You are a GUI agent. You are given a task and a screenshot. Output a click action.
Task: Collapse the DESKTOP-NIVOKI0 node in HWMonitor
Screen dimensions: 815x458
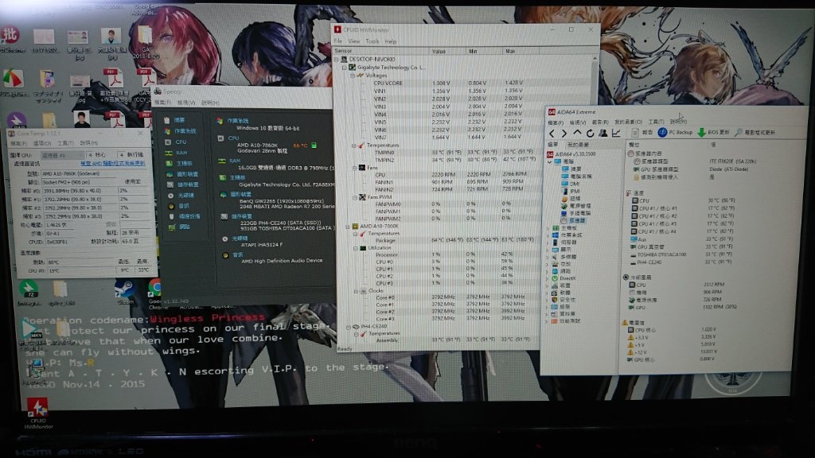(337, 59)
